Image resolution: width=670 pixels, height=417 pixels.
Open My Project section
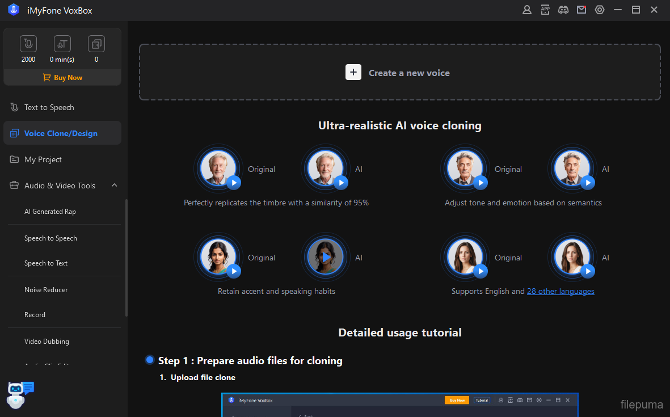coord(43,159)
